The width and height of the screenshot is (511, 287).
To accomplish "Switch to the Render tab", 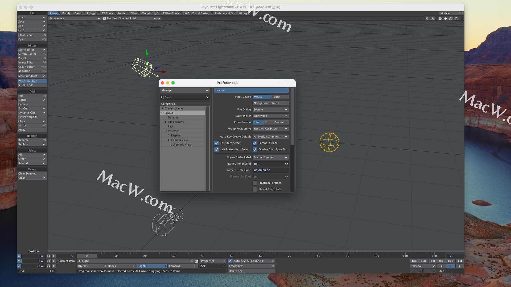I will [122, 13].
